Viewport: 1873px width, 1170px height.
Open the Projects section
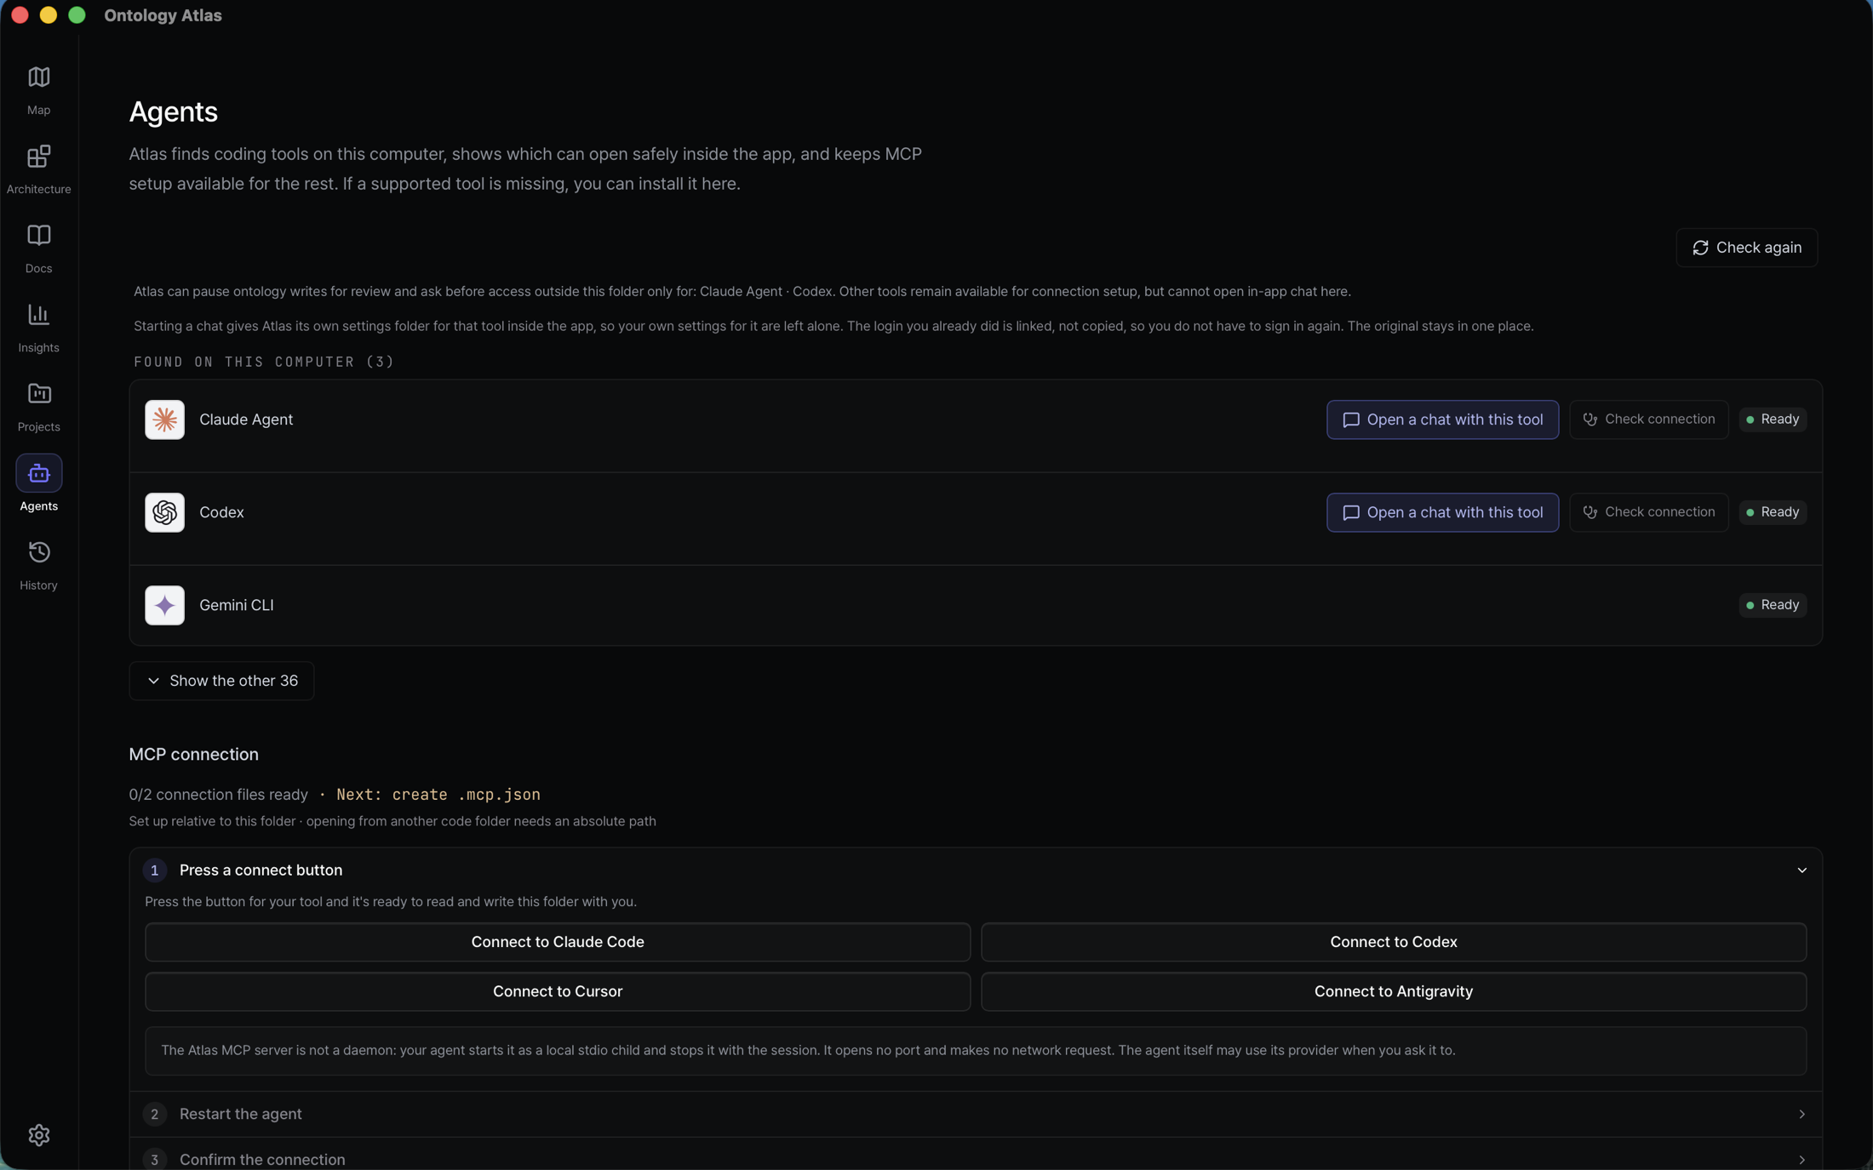tap(38, 406)
